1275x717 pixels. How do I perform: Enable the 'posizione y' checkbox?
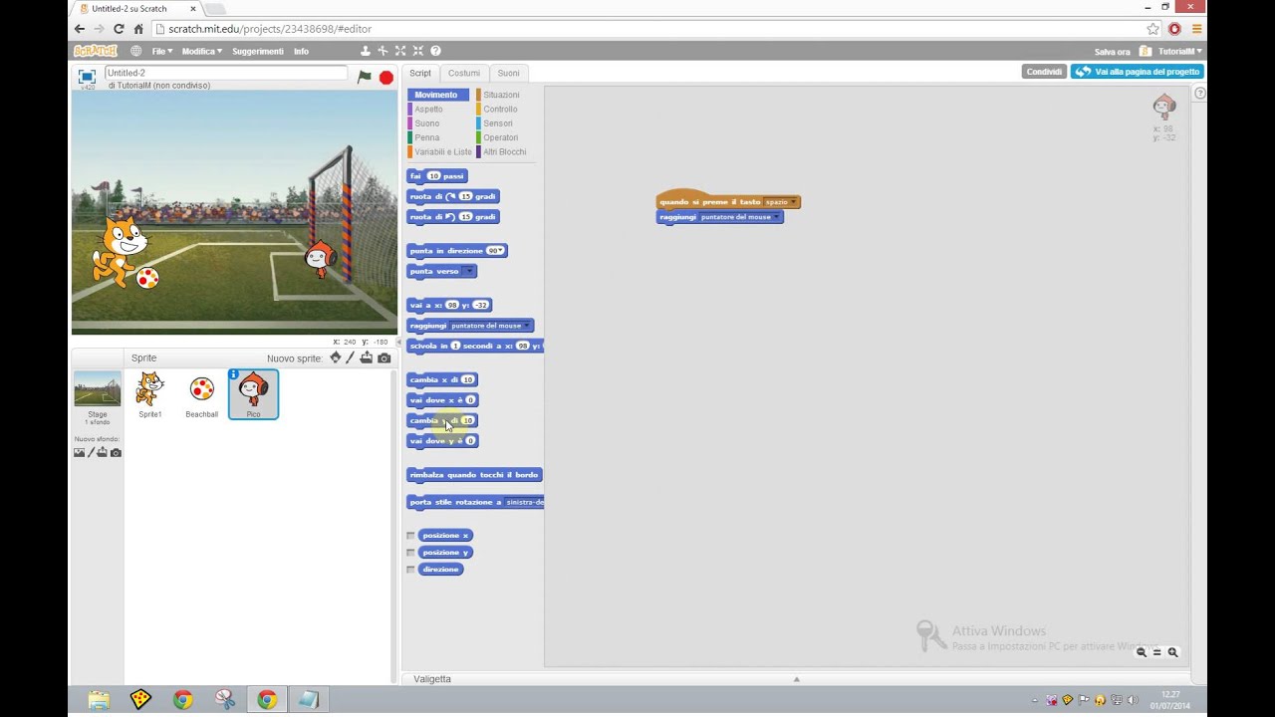[x=410, y=553]
